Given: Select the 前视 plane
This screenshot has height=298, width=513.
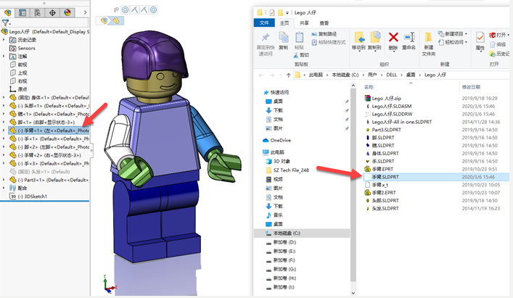Looking at the screenshot, I should coord(19,65).
